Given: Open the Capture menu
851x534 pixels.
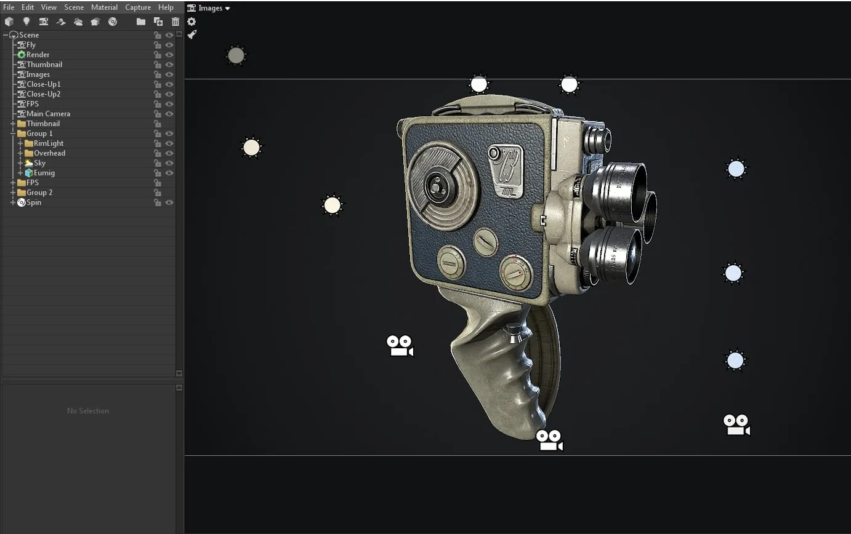Looking at the screenshot, I should pos(138,7).
